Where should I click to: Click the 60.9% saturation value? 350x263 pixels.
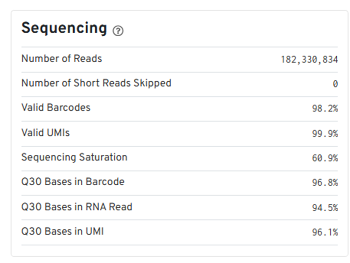(x=325, y=158)
